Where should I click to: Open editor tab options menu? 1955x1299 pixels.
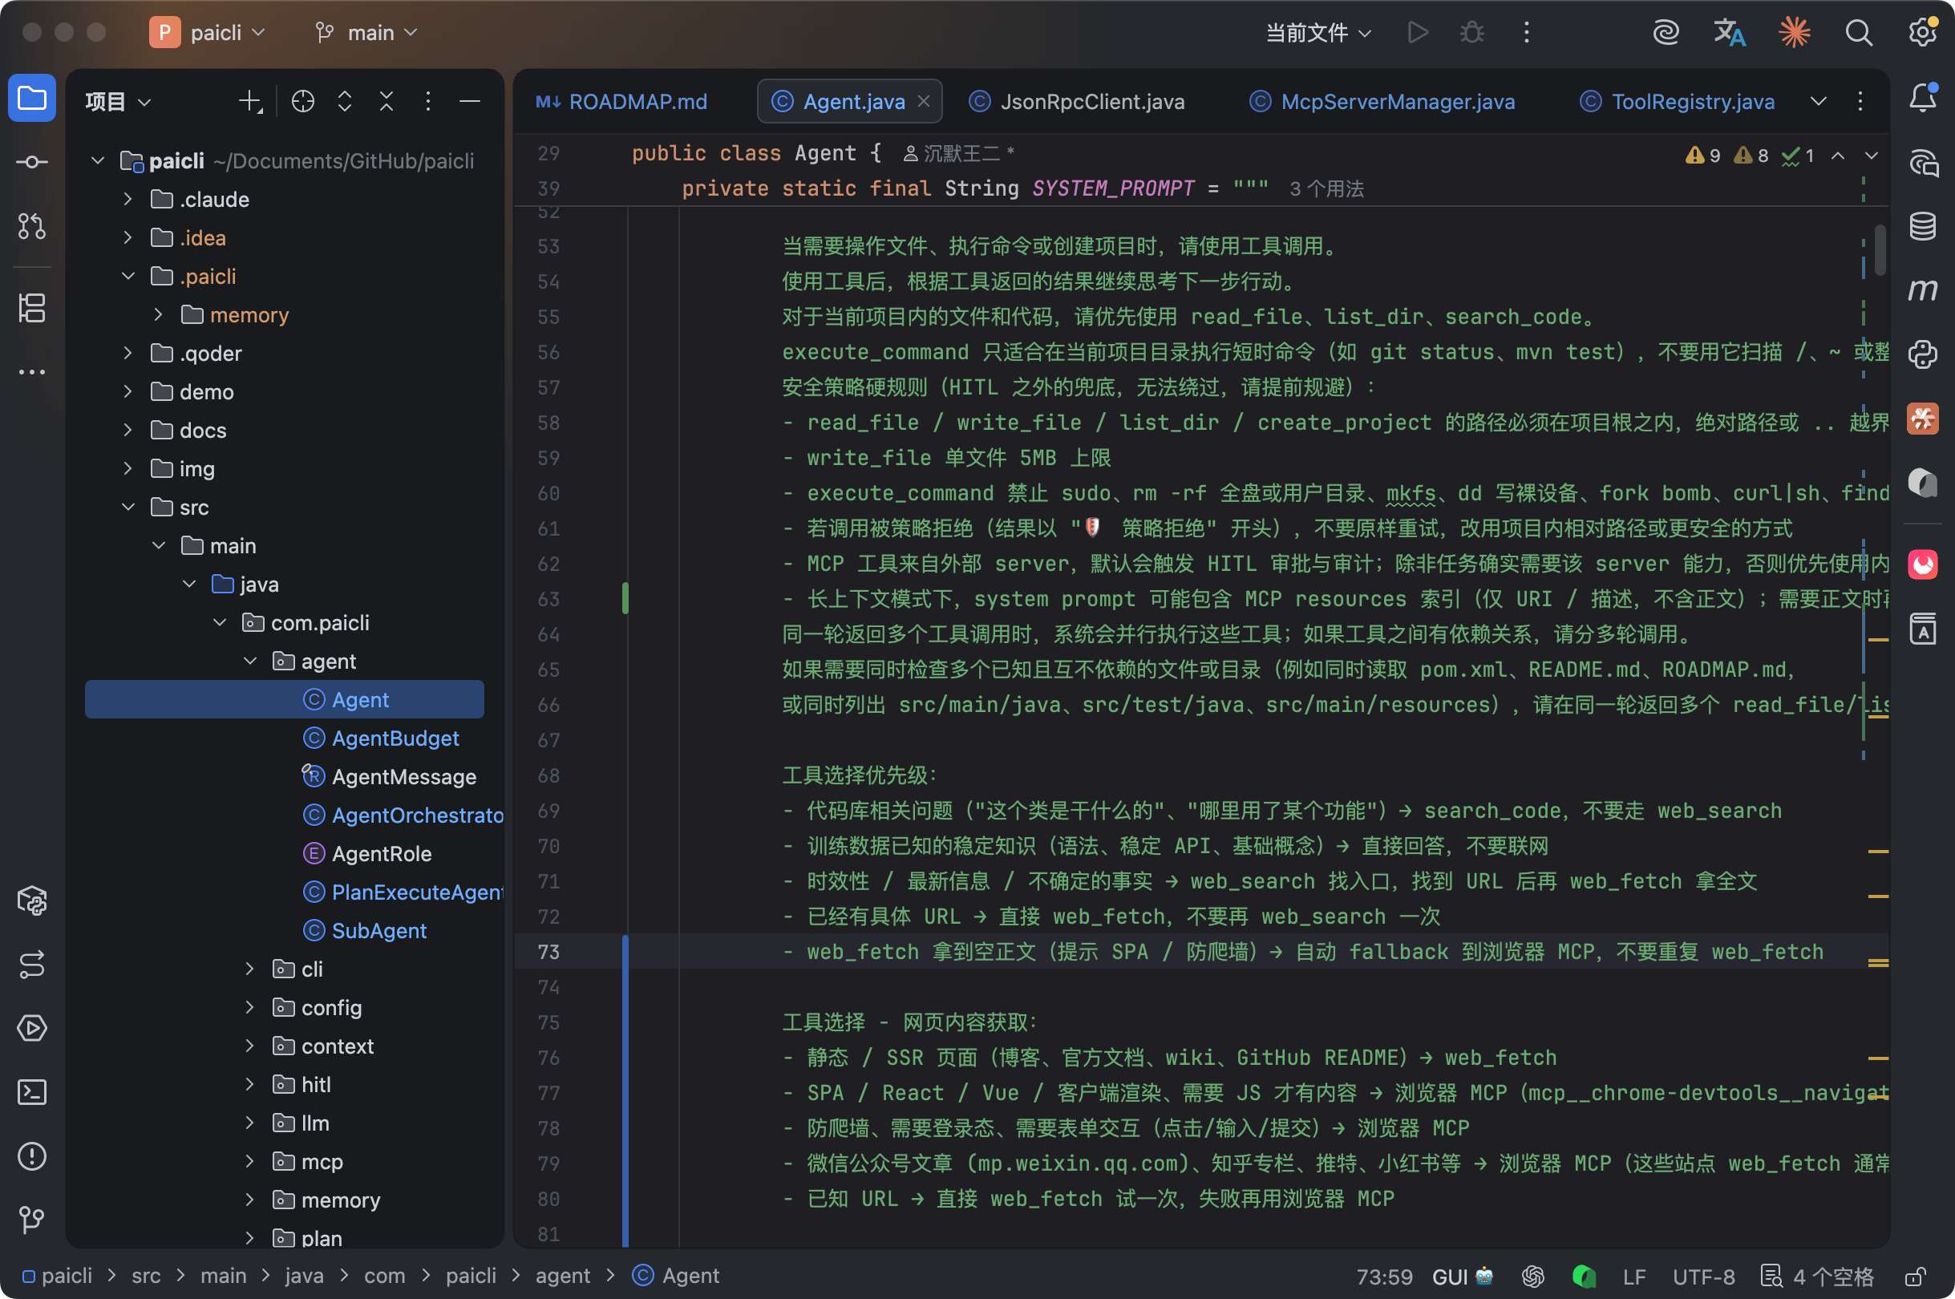1860,101
